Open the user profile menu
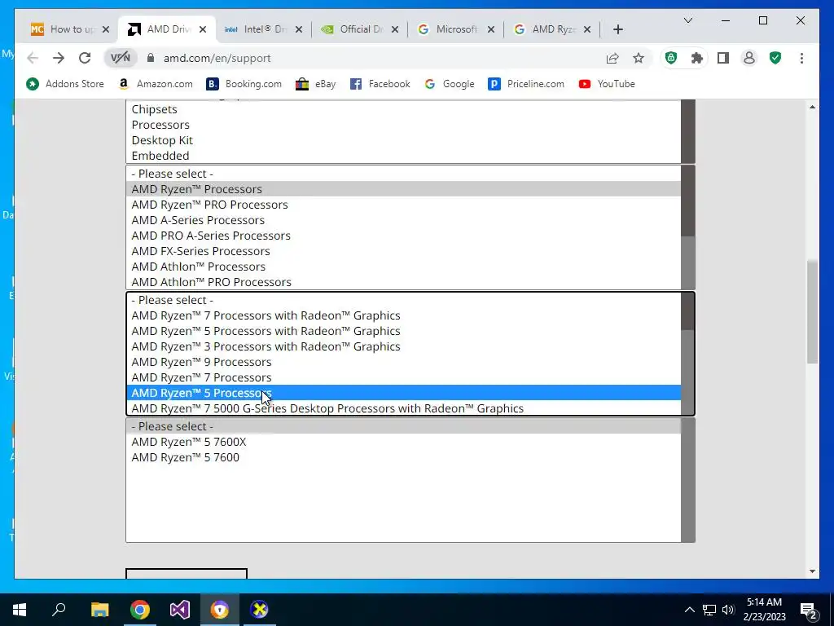The image size is (834, 626). click(749, 58)
